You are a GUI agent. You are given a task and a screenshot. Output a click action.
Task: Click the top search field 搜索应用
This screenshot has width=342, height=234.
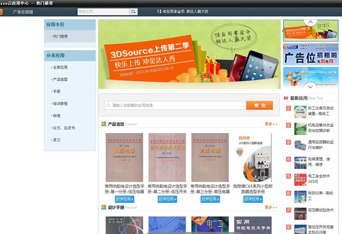[103, 12]
